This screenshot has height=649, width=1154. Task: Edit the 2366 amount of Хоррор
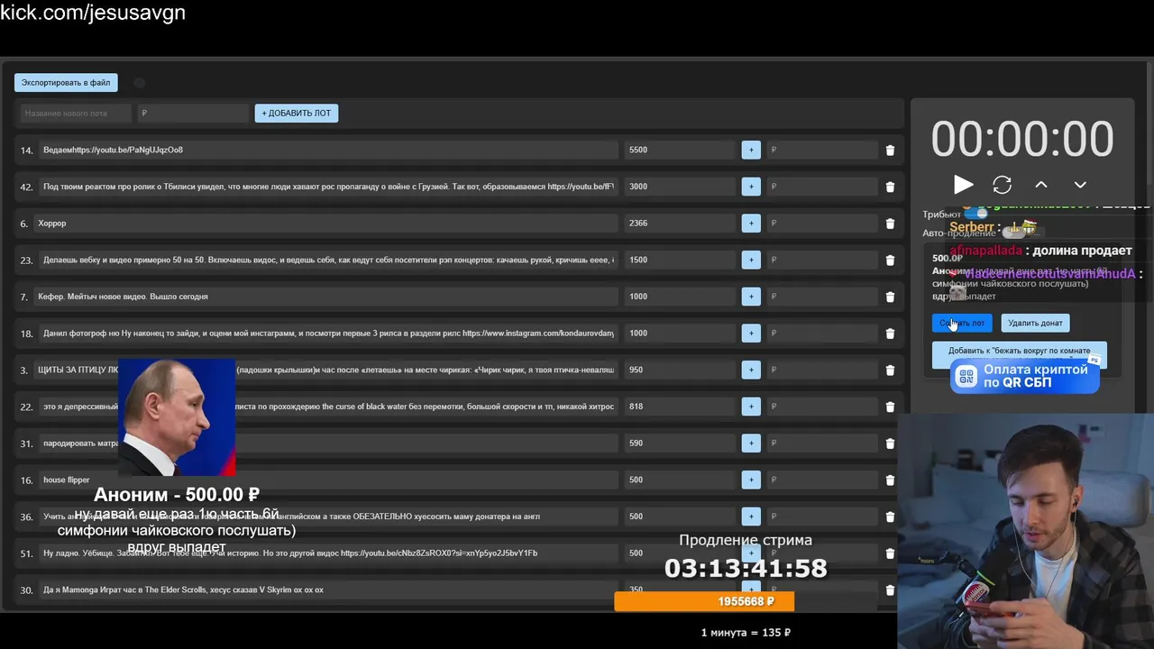[x=680, y=223]
